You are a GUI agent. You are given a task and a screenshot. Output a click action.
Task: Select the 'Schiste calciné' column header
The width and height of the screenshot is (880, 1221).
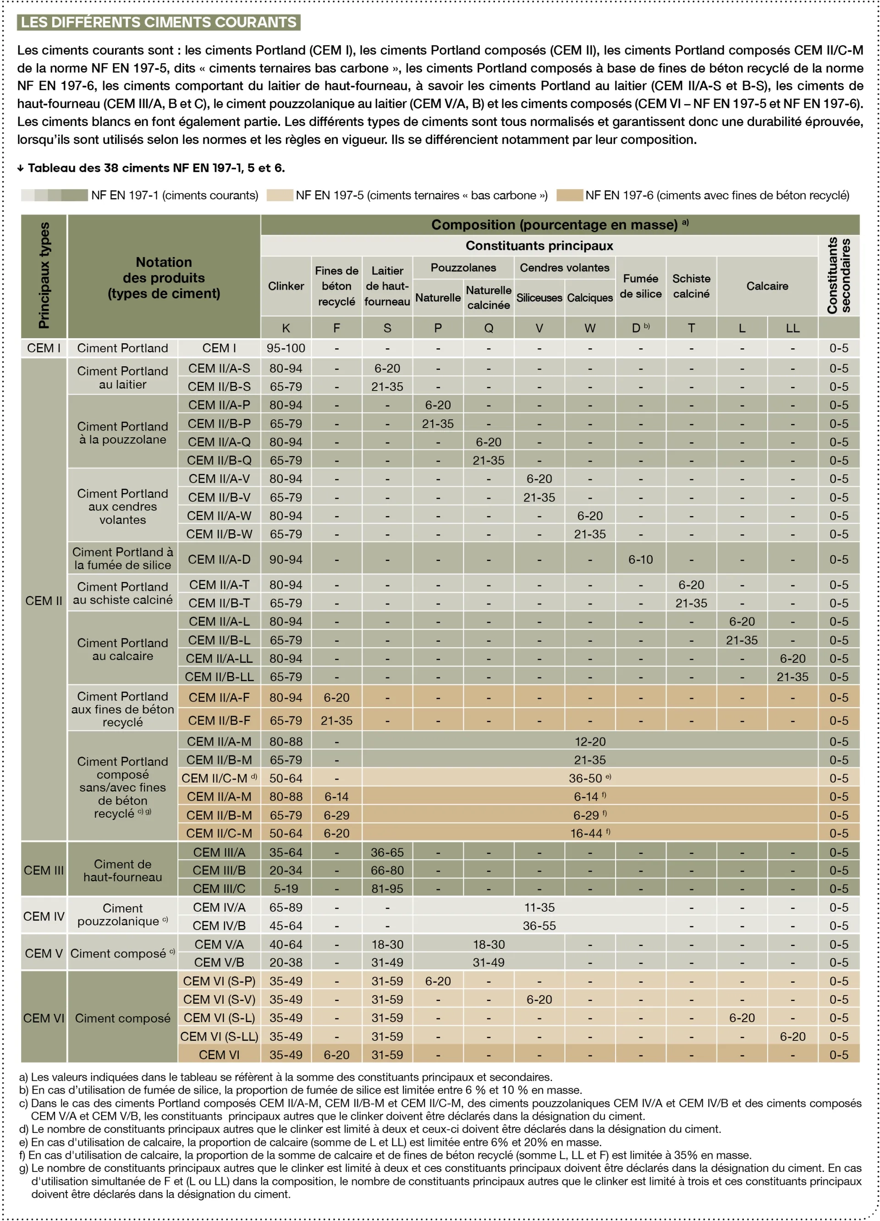pyautogui.click(x=691, y=286)
